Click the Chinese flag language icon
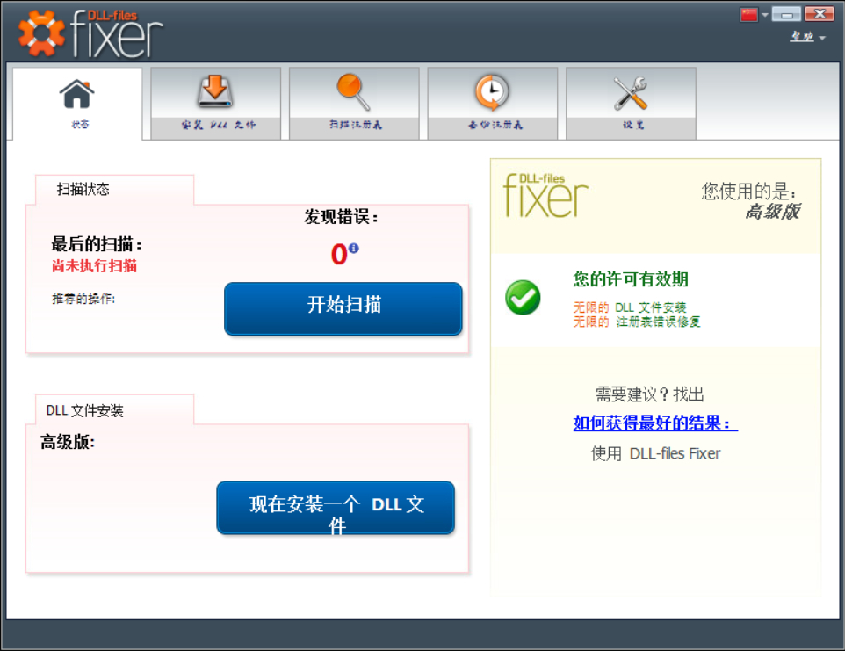 [x=749, y=15]
